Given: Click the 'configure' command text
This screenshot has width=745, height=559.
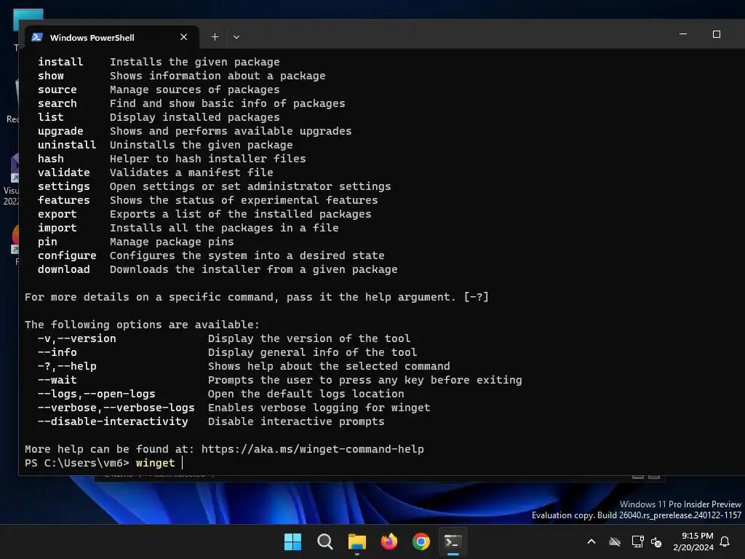Looking at the screenshot, I should tap(67, 255).
